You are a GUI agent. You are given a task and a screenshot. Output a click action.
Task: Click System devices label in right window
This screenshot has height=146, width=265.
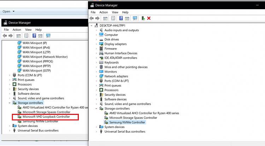(x=114, y=127)
